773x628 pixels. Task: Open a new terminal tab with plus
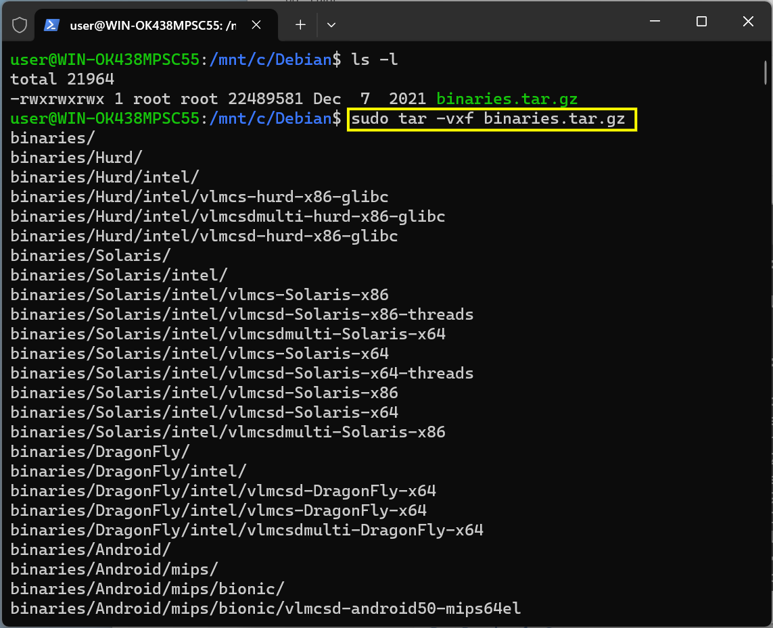[x=300, y=24]
